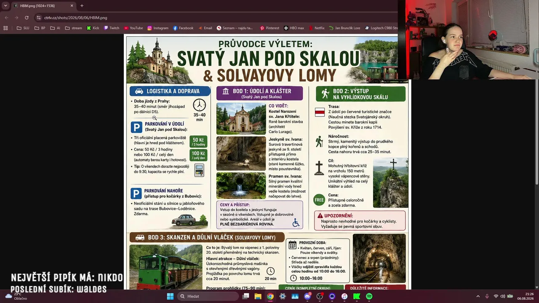Go forward in browser history

[16, 18]
